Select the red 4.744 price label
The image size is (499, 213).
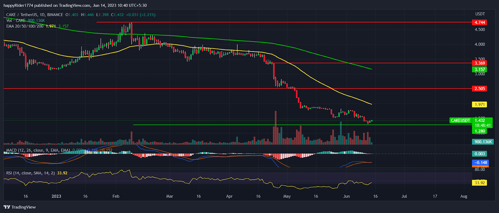coord(480,22)
